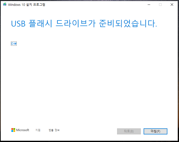The width and height of the screenshot is (179, 142).
Task: Click the Windows 10 setup title bar icon
Action: pyautogui.click(x=5, y=4)
